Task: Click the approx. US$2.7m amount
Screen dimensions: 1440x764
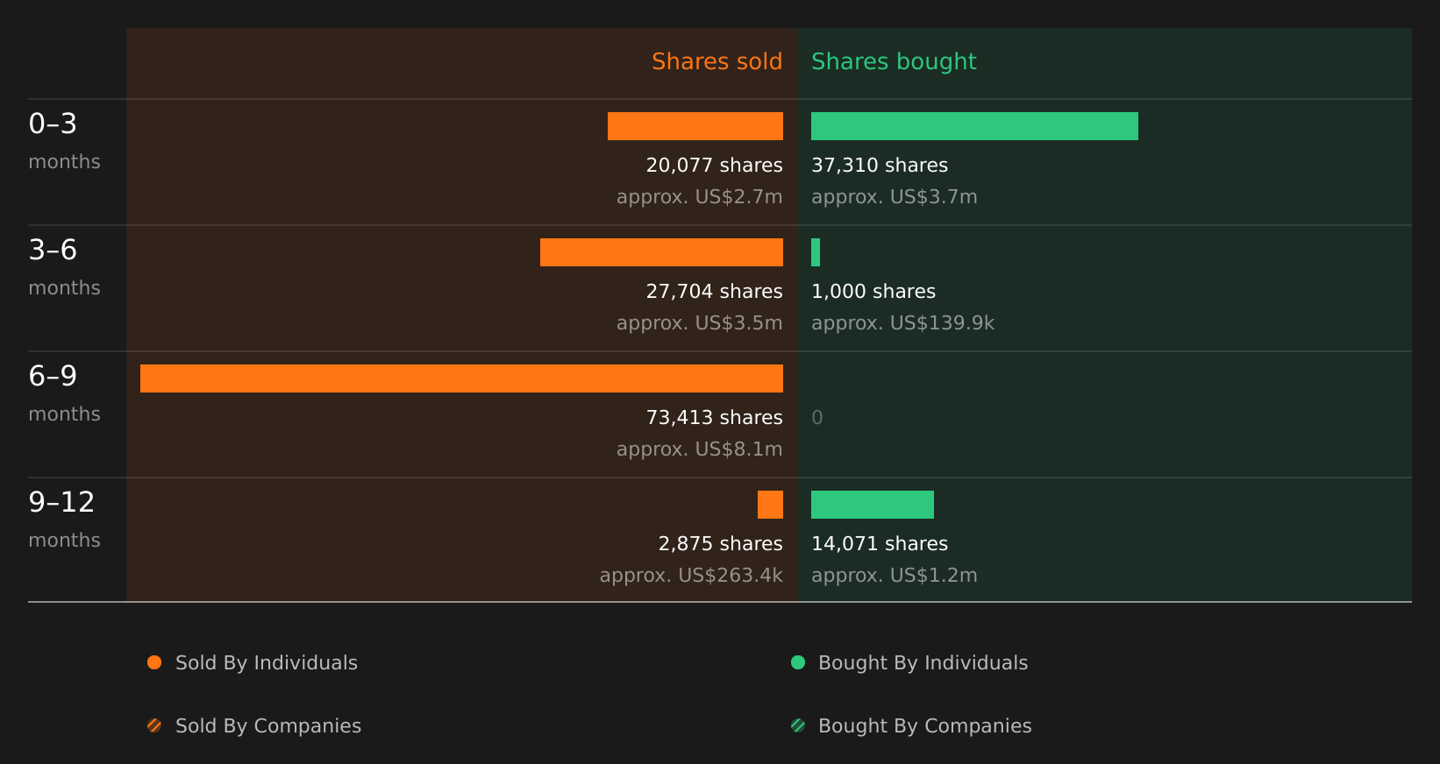Action: (x=699, y=197)
